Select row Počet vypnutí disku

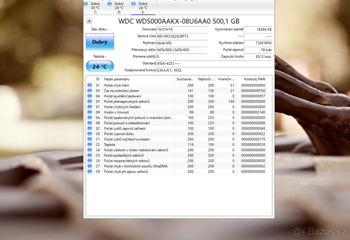click(177, 134)
